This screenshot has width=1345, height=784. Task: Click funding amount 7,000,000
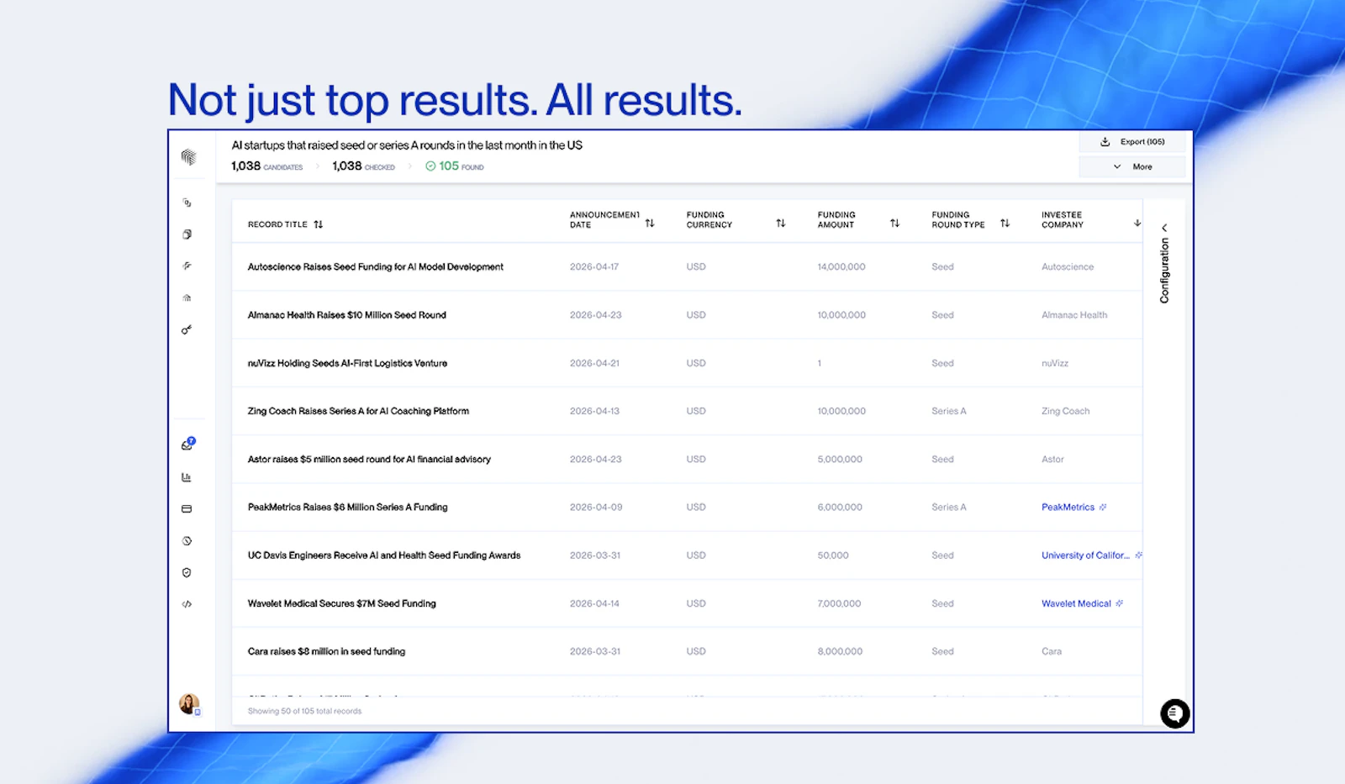[839, 603]
